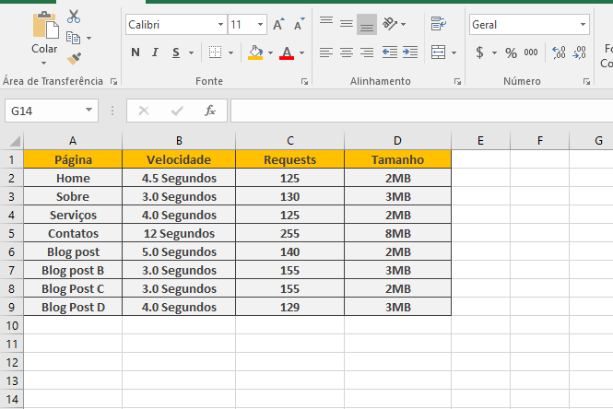This screenshot has height=409, width=613.
Task: Select the cell with 255 requests
Action: click(289, 234)
